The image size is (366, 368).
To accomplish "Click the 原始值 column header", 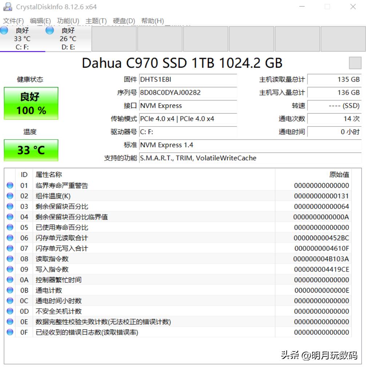I will 339,174.
